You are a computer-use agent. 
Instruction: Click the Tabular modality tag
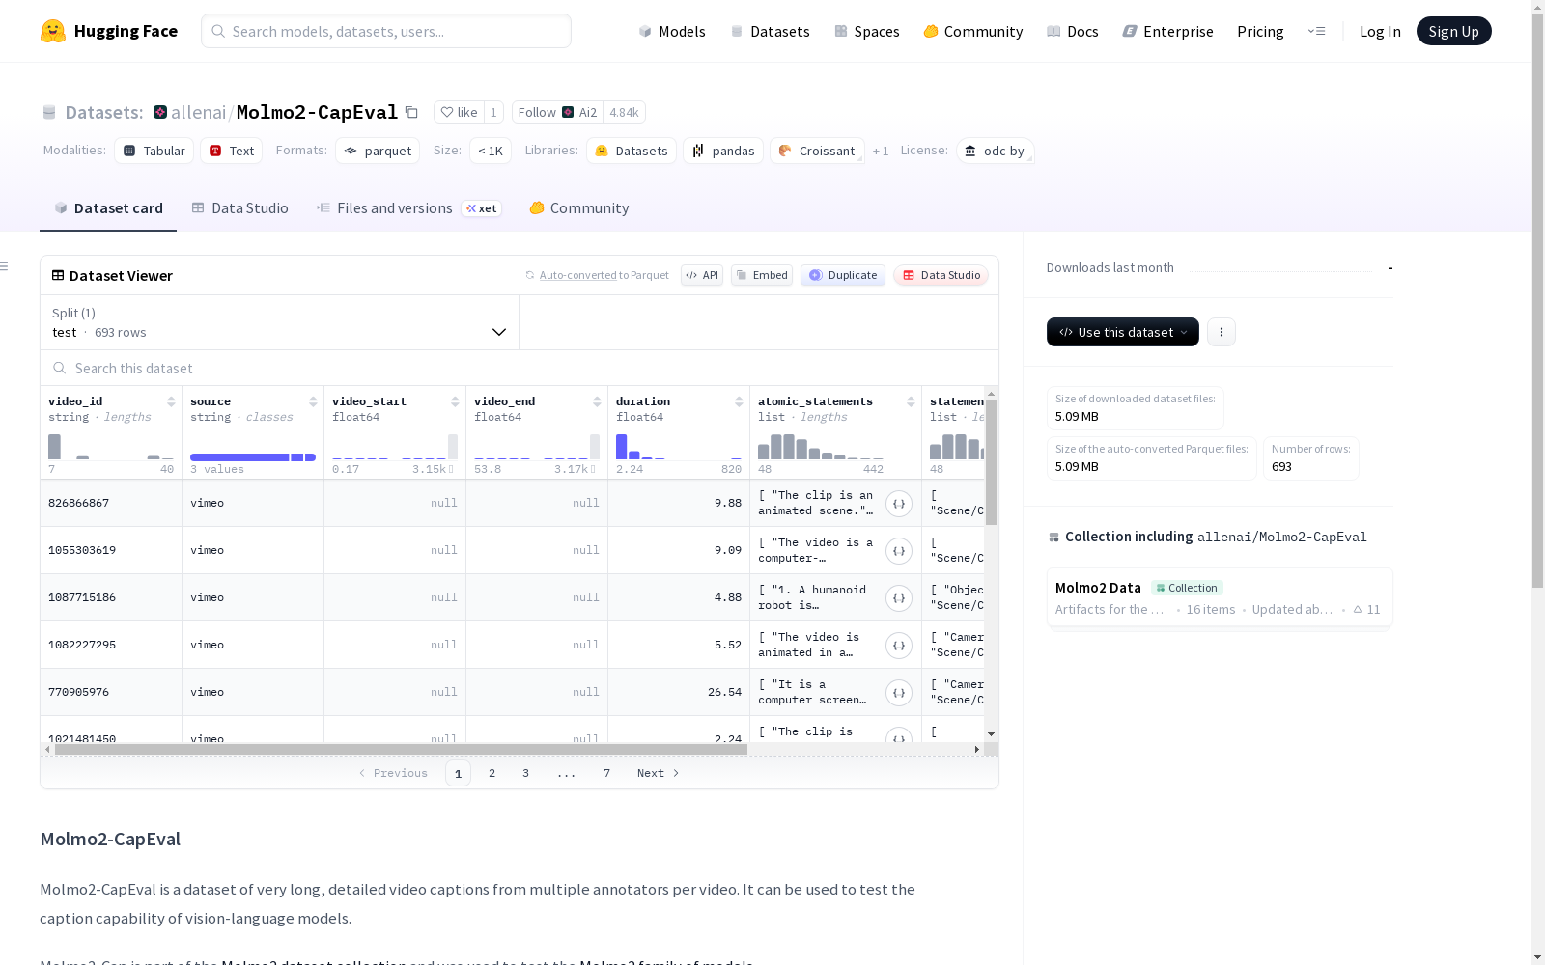154,151
